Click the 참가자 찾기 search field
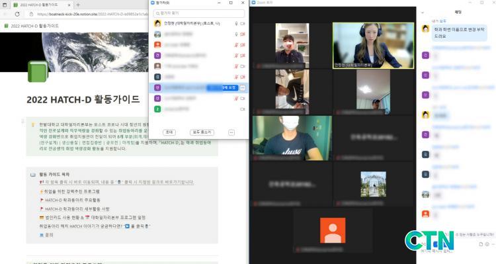Screen dimensions: 496x264 [198, 13]
